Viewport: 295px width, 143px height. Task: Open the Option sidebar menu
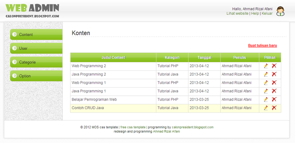click(x=36, y=76)
